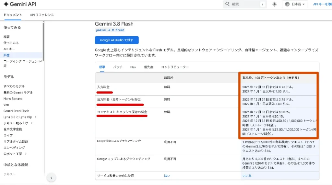Collapse sidebar with the chevron button
Viewport: 332px width, 185px height.
tap(51, 178)
